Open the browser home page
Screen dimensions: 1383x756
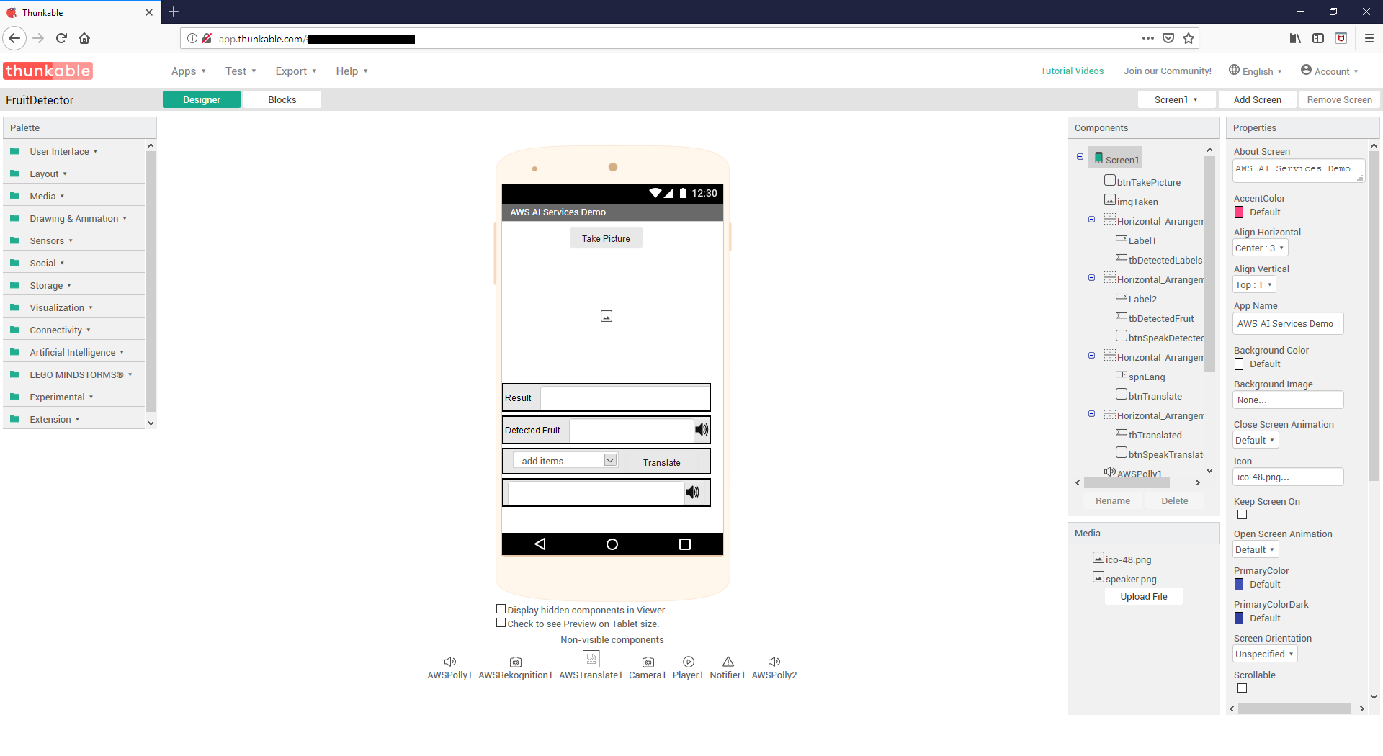click(84, 38)
